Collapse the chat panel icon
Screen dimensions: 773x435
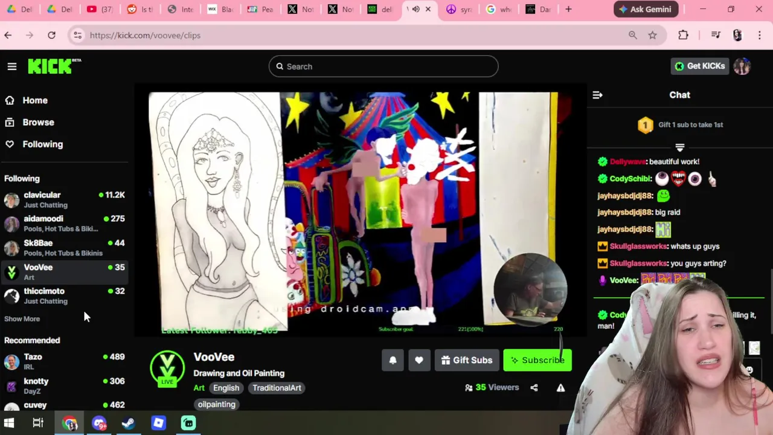point(597,95)
